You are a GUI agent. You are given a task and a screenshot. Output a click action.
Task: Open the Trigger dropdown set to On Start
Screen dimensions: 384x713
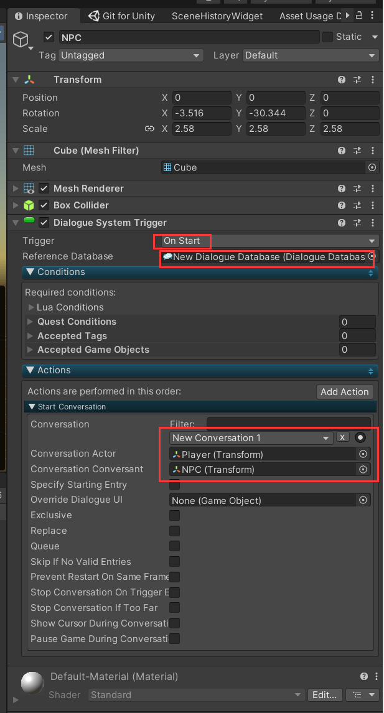(x=269, y=241)
